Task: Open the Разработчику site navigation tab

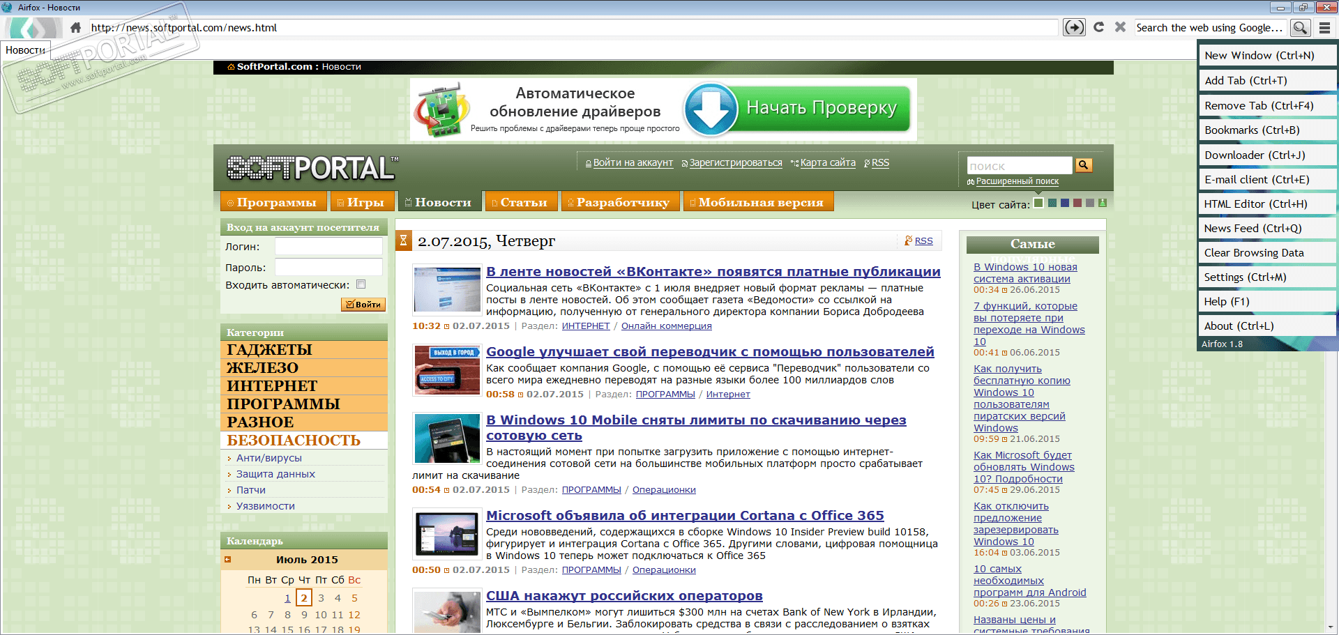Action: pos(620,201)
